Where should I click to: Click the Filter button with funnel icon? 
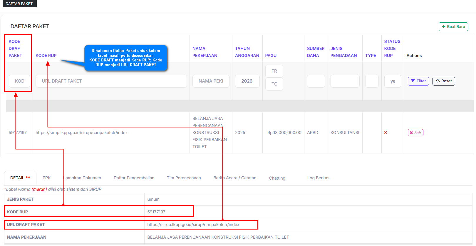(418, 81)
